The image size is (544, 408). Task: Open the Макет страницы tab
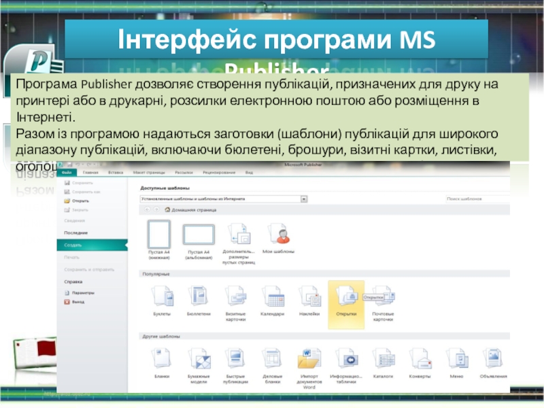coord(149,173)
